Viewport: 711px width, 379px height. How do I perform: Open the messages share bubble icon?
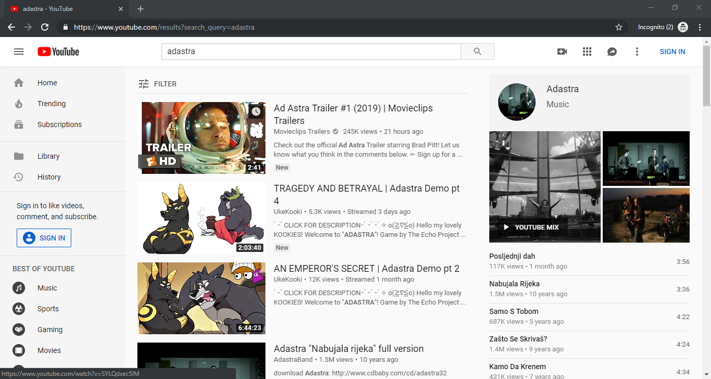coord(612,52)
